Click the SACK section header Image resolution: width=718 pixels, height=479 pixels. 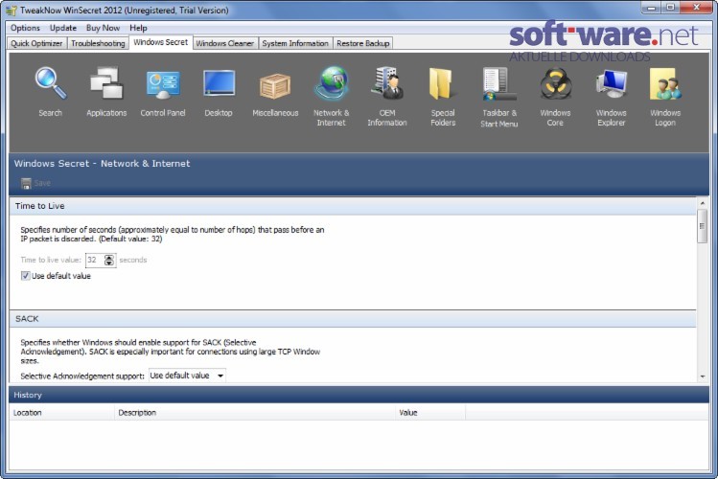tap(353, 319)
